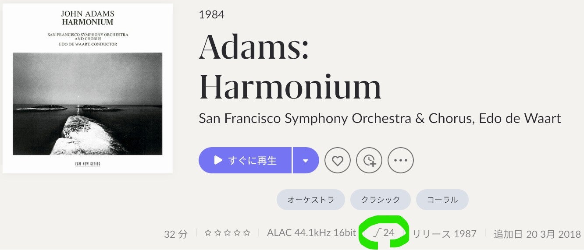
Task: Click the dynamic range 24 indicator
Action: [x=384, y=233]
